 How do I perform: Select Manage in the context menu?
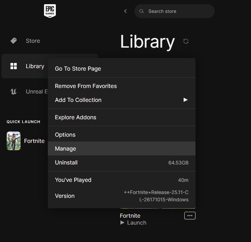click(66, 148)
